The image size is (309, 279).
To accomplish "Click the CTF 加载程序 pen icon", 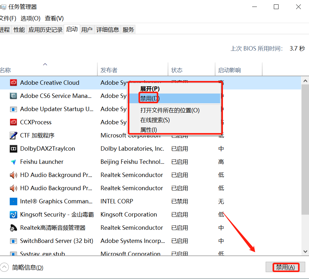I will tap(13, 136).
